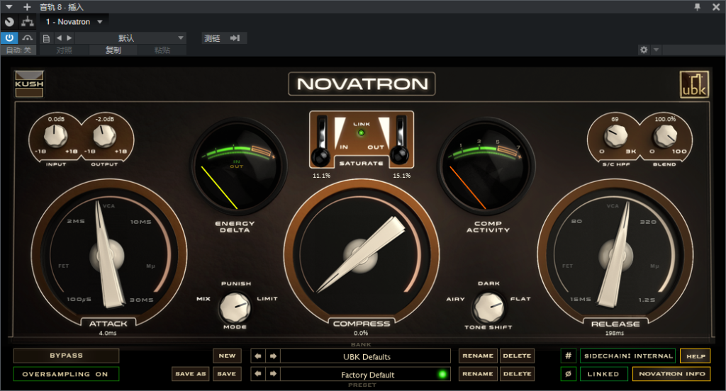Toggle SIDECHAIN: INTERNAL
Image resolution: width=726 pixels, height=391 pixels.
point(628,356)
